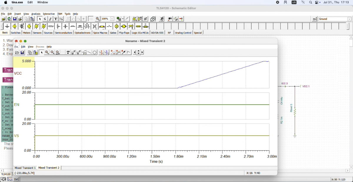Toggle the grid display in schematic toolbar
The height and width of the screenshot is (182, 353).
(x=91, y=19)
